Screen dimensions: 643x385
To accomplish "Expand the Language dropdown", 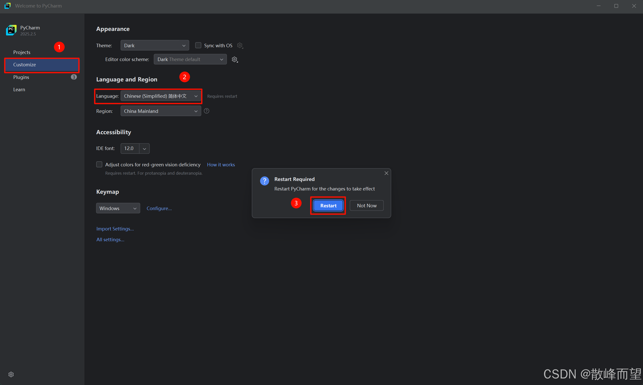I will coord(161,96).
